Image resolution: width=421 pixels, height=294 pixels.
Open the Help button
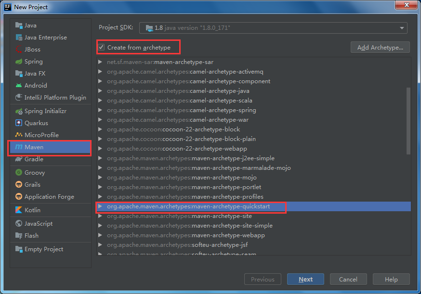391,279
